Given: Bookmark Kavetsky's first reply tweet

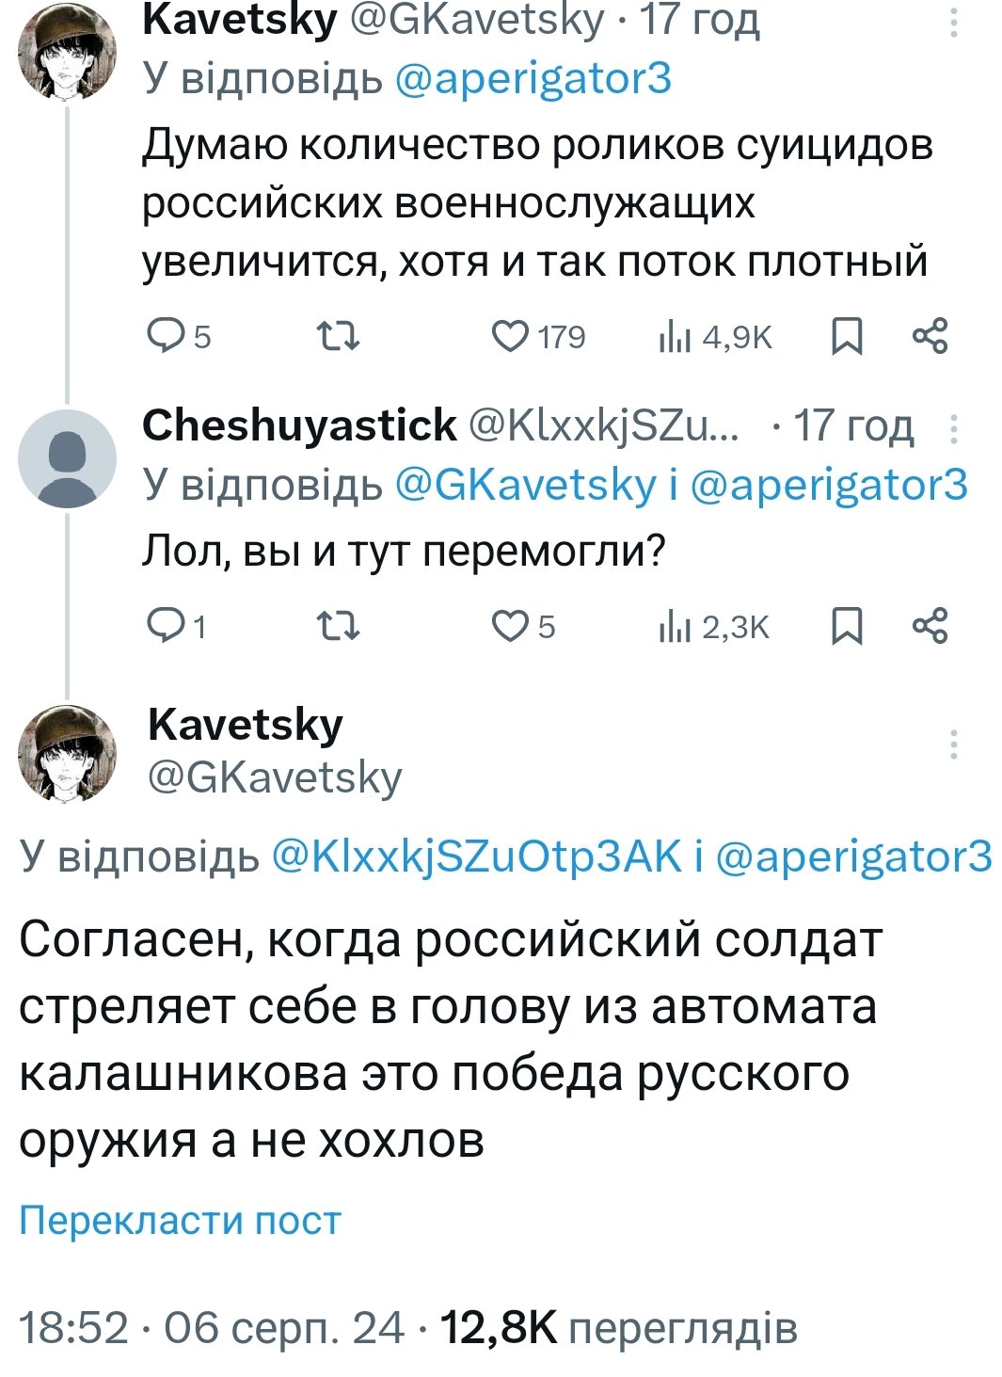Looking at the screenshot, I should pos(847,336).
